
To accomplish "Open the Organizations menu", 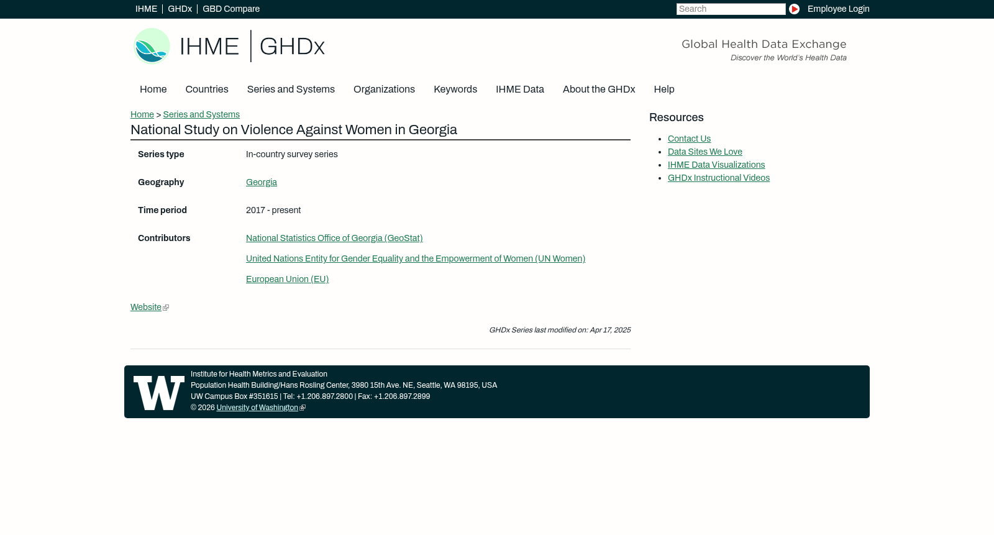I will click(x=384, y=89).
